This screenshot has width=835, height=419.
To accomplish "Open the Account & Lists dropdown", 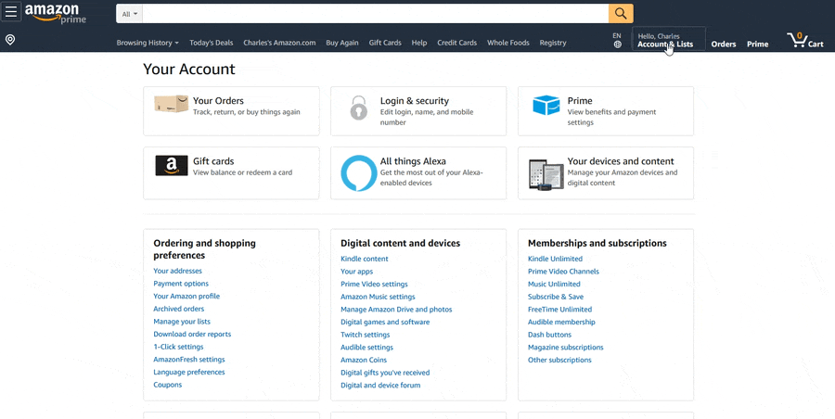I will 664,44.
